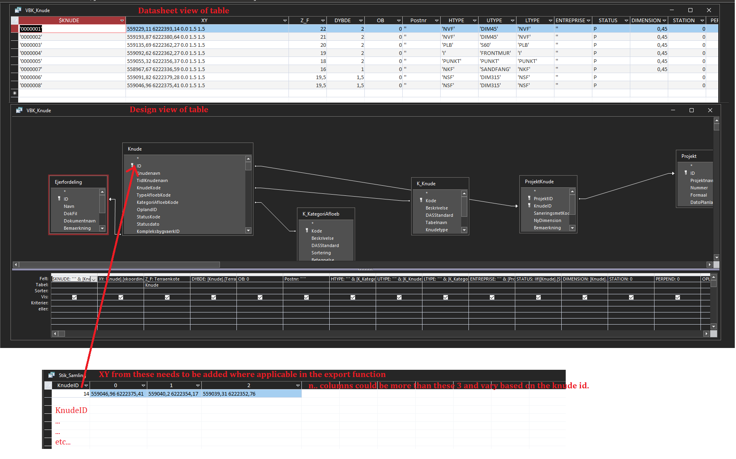Click the UTYPE column header
The height and width of the screenshot is (459, 736).
click(497, 21)
